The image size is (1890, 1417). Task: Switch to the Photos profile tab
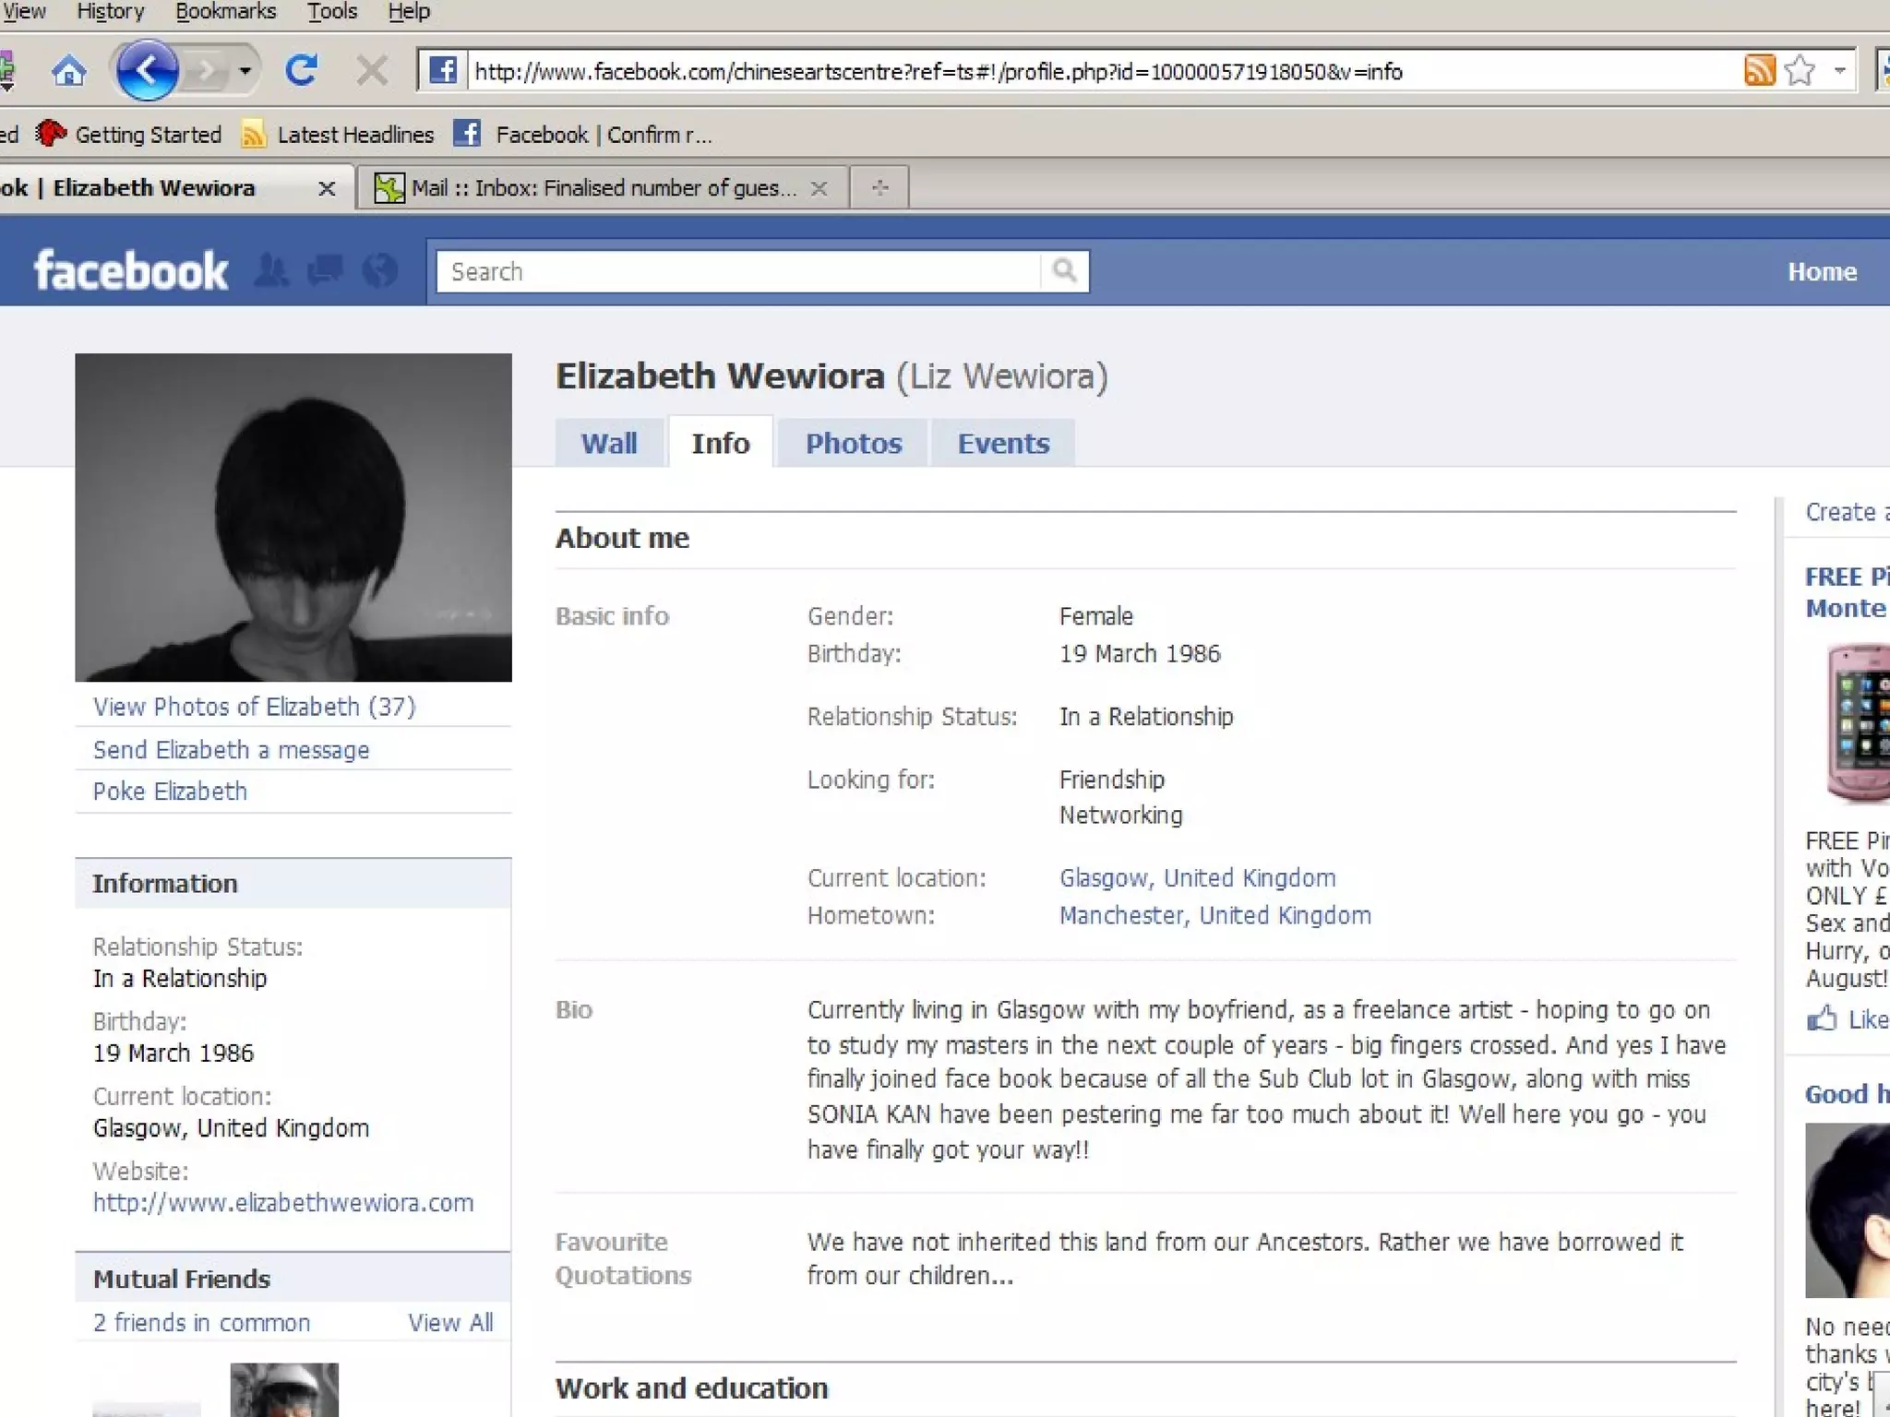853,444
